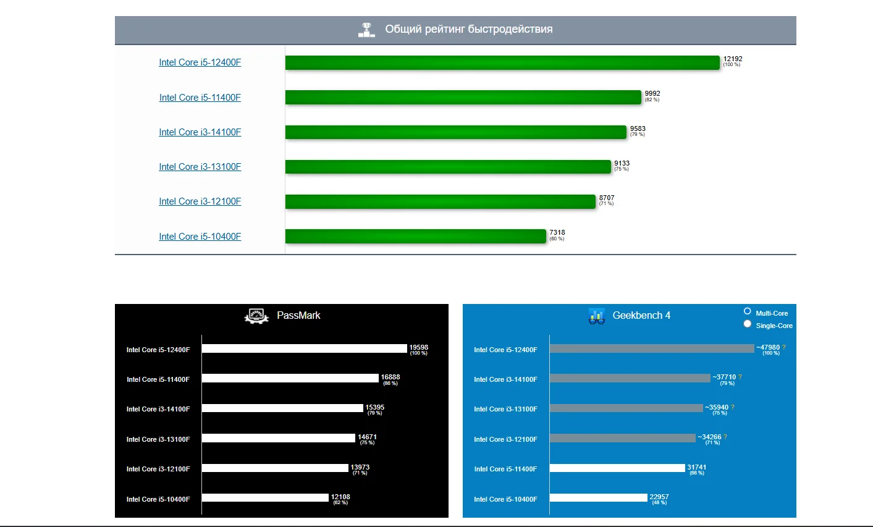Click the PassMark bar scoring 13973
This screenshot has height=527, width=873.
(x=275, y=468)
